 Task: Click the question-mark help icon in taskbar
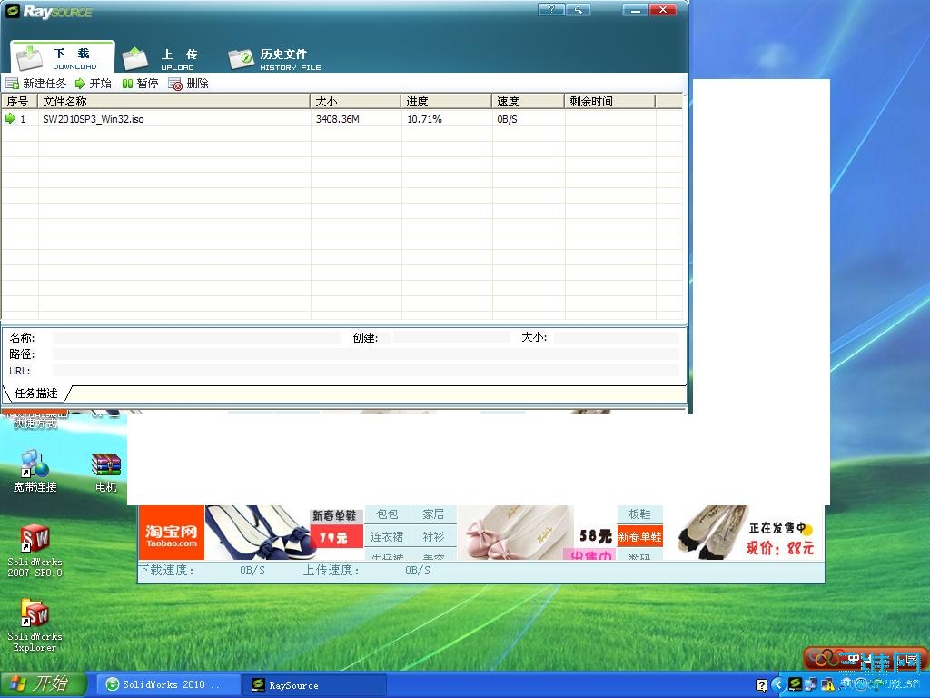[762, 685]
